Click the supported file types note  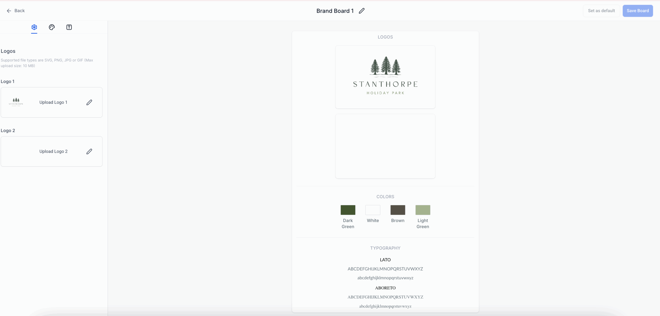[x=47, y=63]
